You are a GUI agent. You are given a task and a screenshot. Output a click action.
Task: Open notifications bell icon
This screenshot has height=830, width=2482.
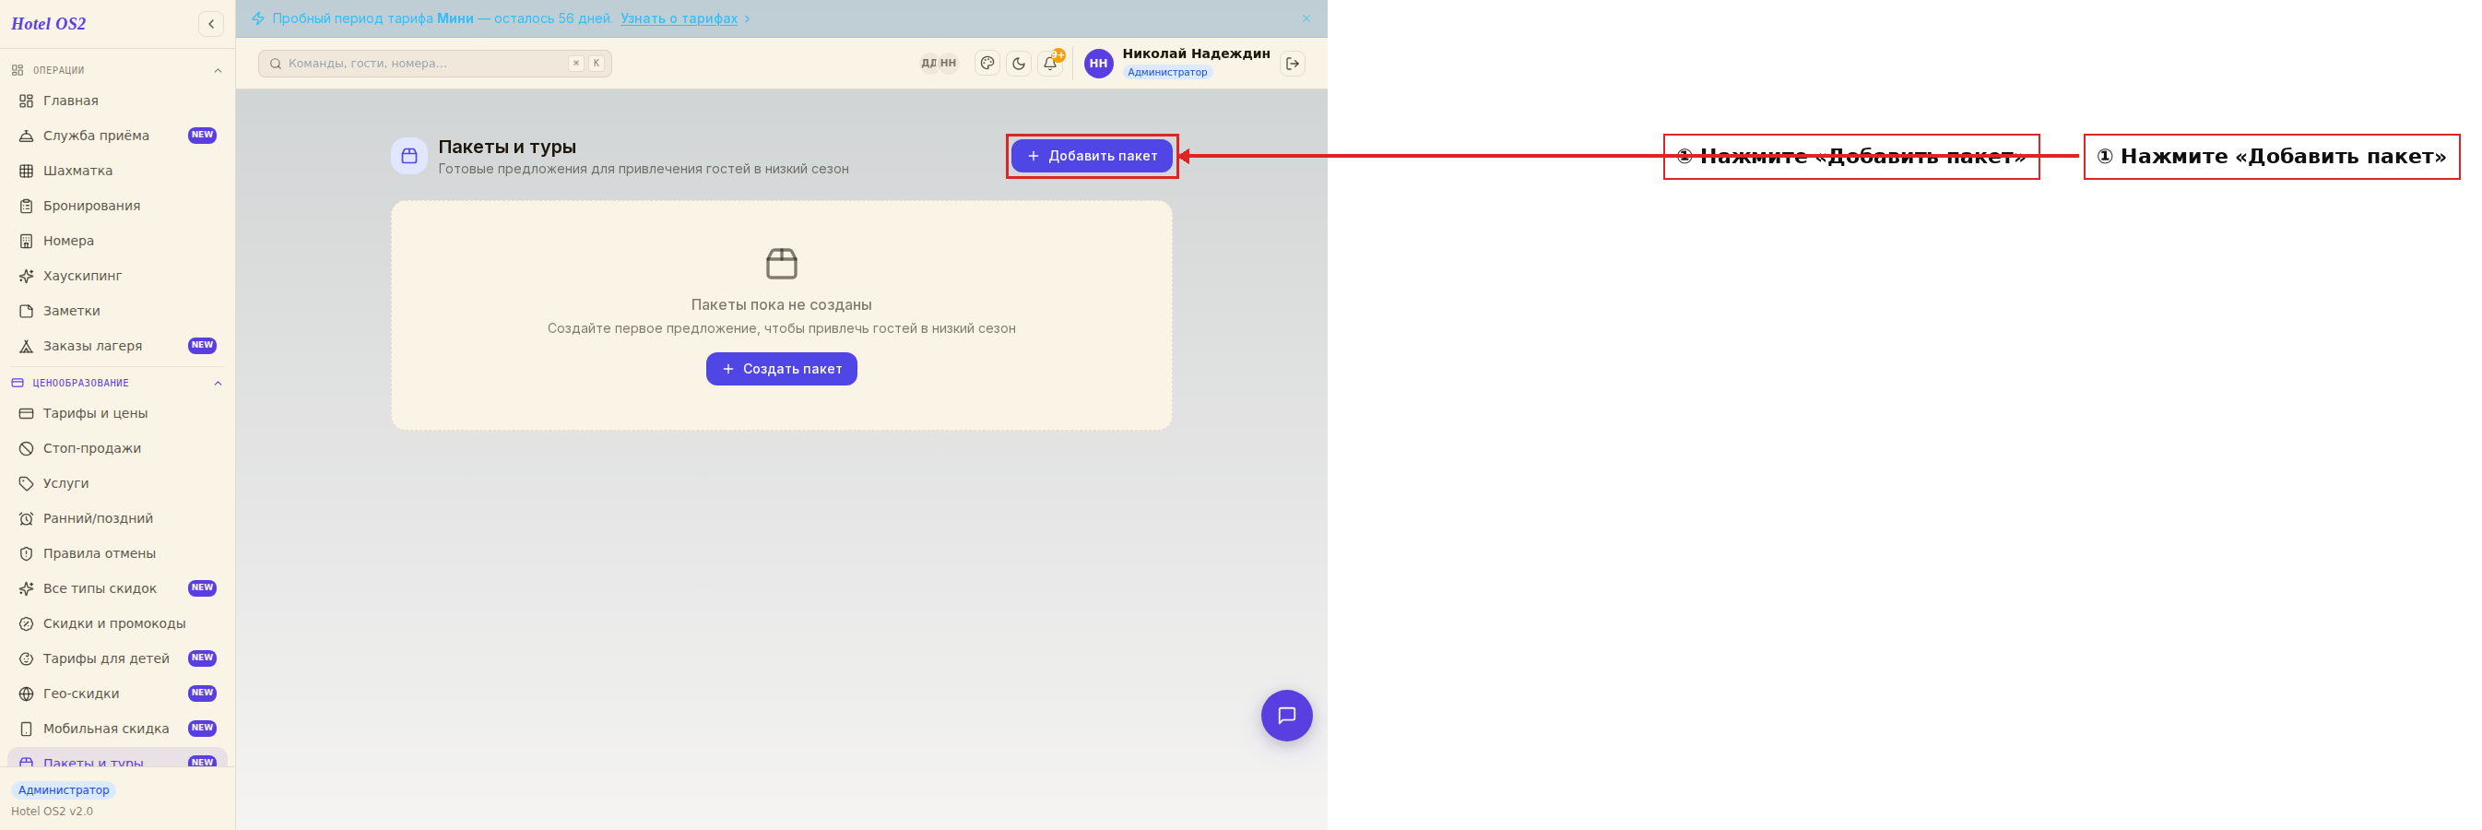pos(1050,64)
